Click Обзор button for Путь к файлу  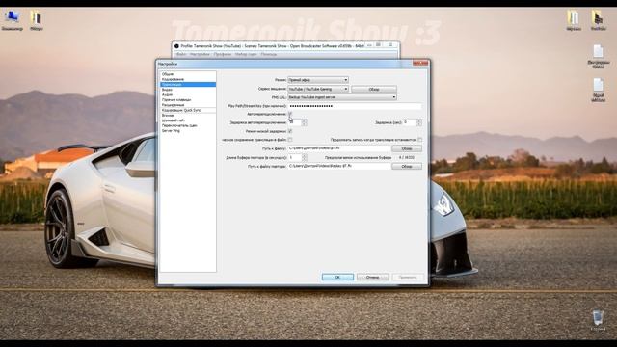[x=407, y=148]
